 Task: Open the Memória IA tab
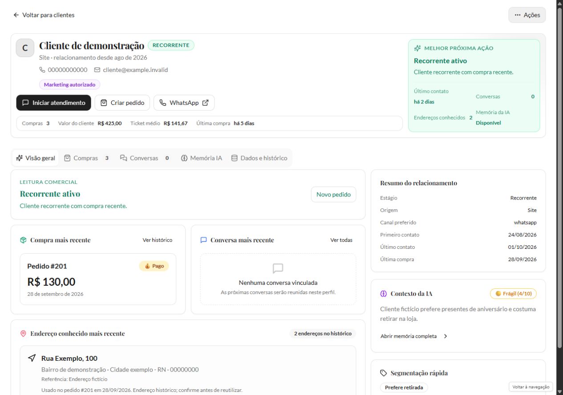tap(201, 158)
